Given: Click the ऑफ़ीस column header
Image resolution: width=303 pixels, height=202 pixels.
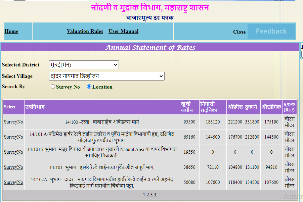Looking at the screenshot, I should pyautogui.click(x=235, y=107).
